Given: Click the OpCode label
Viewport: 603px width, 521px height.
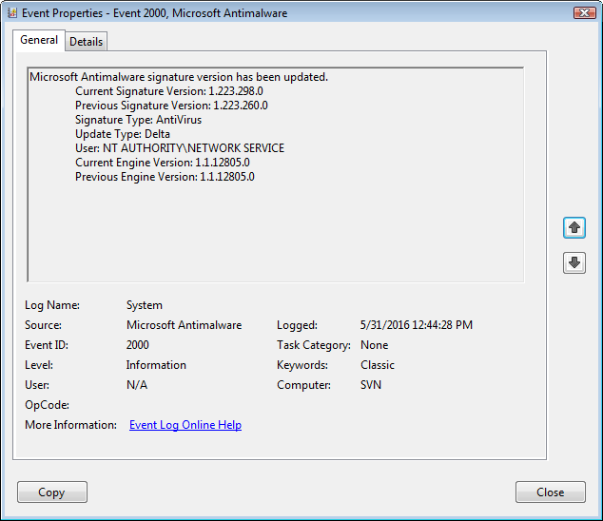Looking at the screenshot, I should coord(47,405).
